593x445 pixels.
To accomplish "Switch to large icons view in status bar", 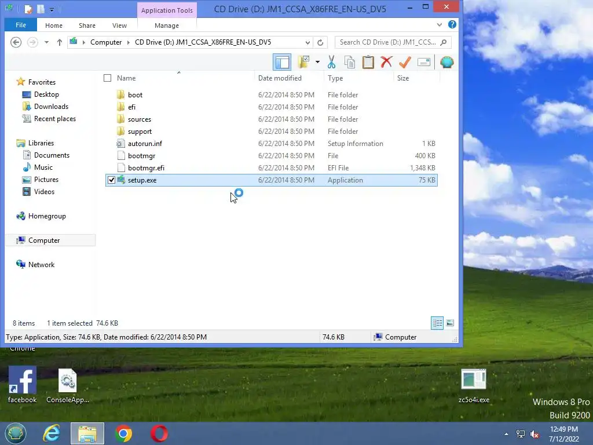I will coord(450,323).
